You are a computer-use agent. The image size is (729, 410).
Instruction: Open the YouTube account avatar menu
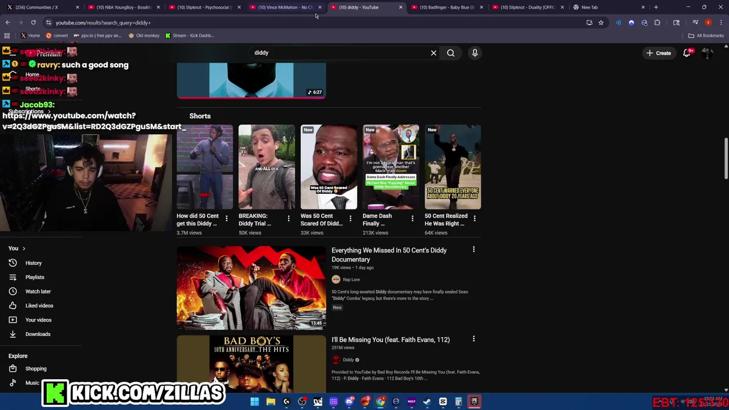(x=707, y=53)
